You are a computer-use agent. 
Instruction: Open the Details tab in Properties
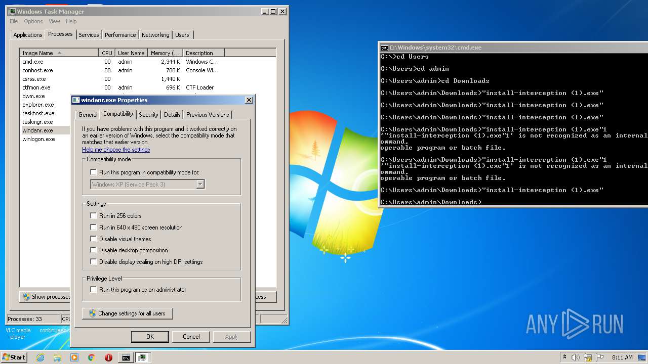172,115
